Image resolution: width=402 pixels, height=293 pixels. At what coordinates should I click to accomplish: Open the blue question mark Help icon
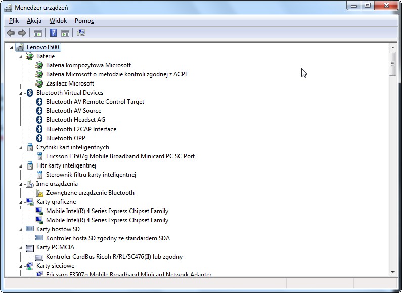pos(53,33)
